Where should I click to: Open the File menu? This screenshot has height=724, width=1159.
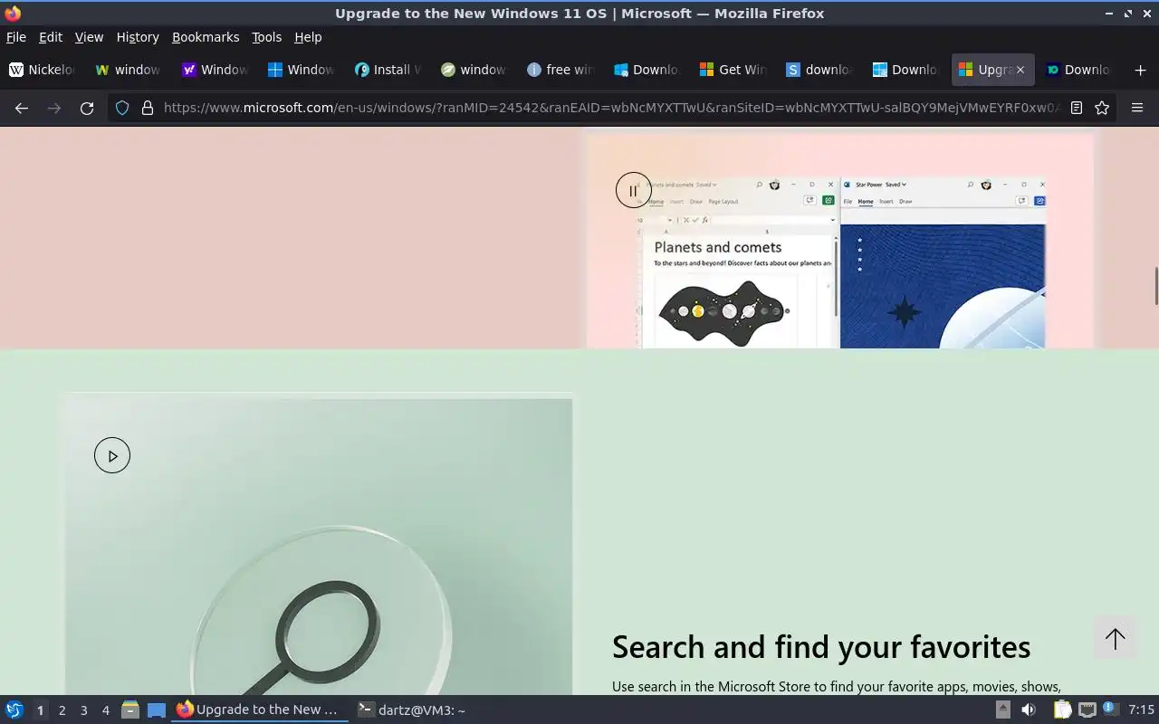click(x=16, y=37)
